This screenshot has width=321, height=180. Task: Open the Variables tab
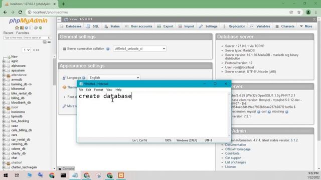[260, 26]
